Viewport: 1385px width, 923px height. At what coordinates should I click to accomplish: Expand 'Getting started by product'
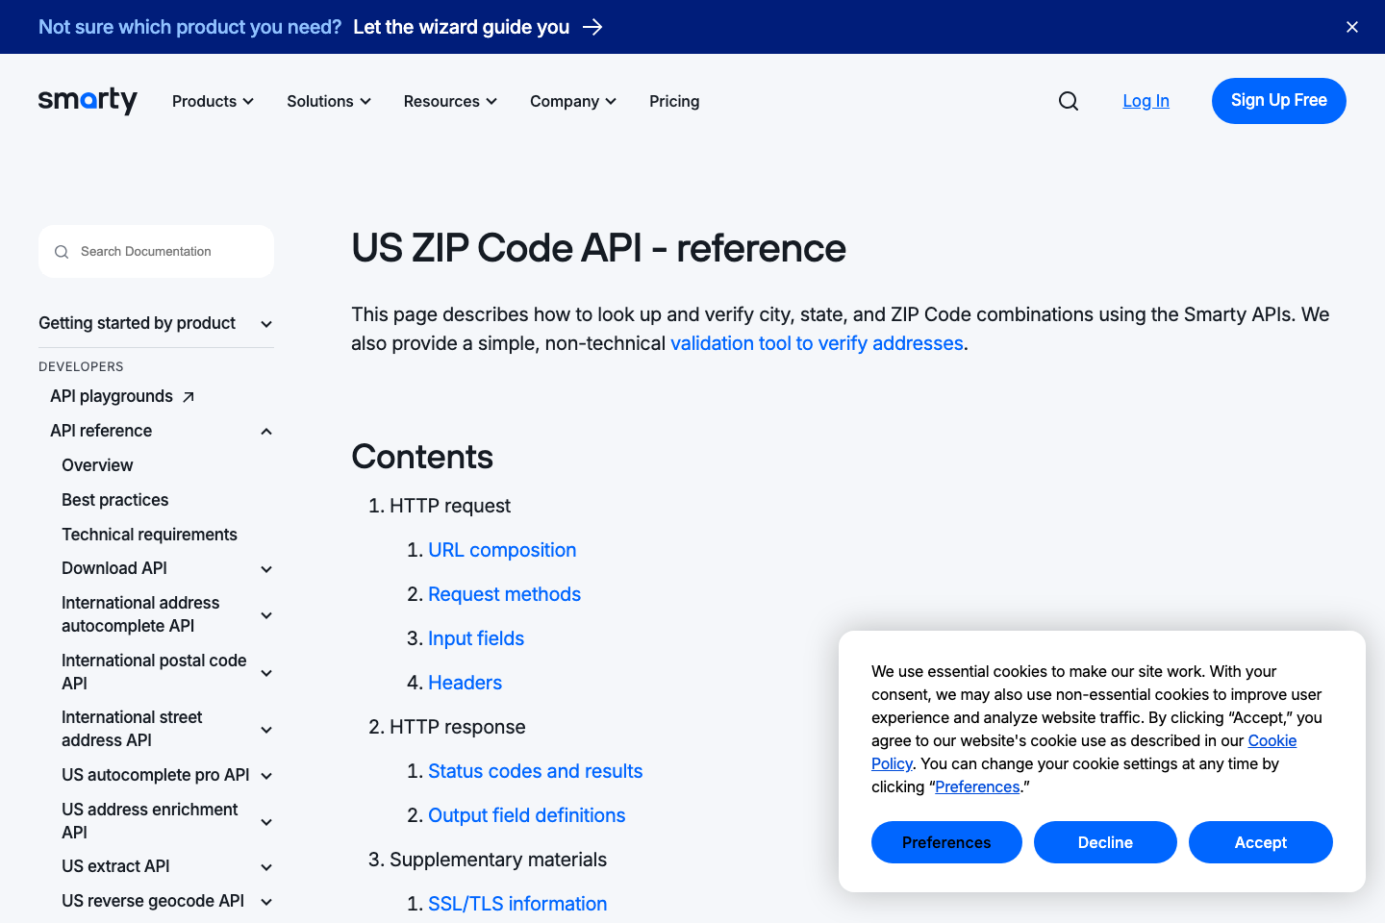pyautogui.click(x=265, y=324)
